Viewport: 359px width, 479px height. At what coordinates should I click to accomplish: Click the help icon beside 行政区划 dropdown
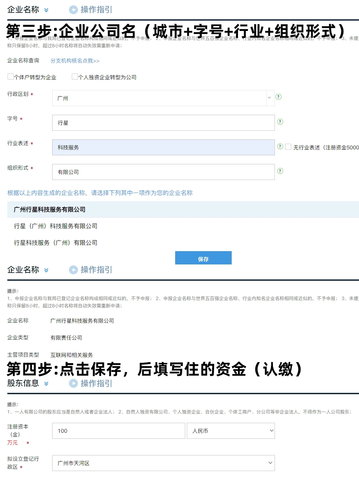point(279,97)
